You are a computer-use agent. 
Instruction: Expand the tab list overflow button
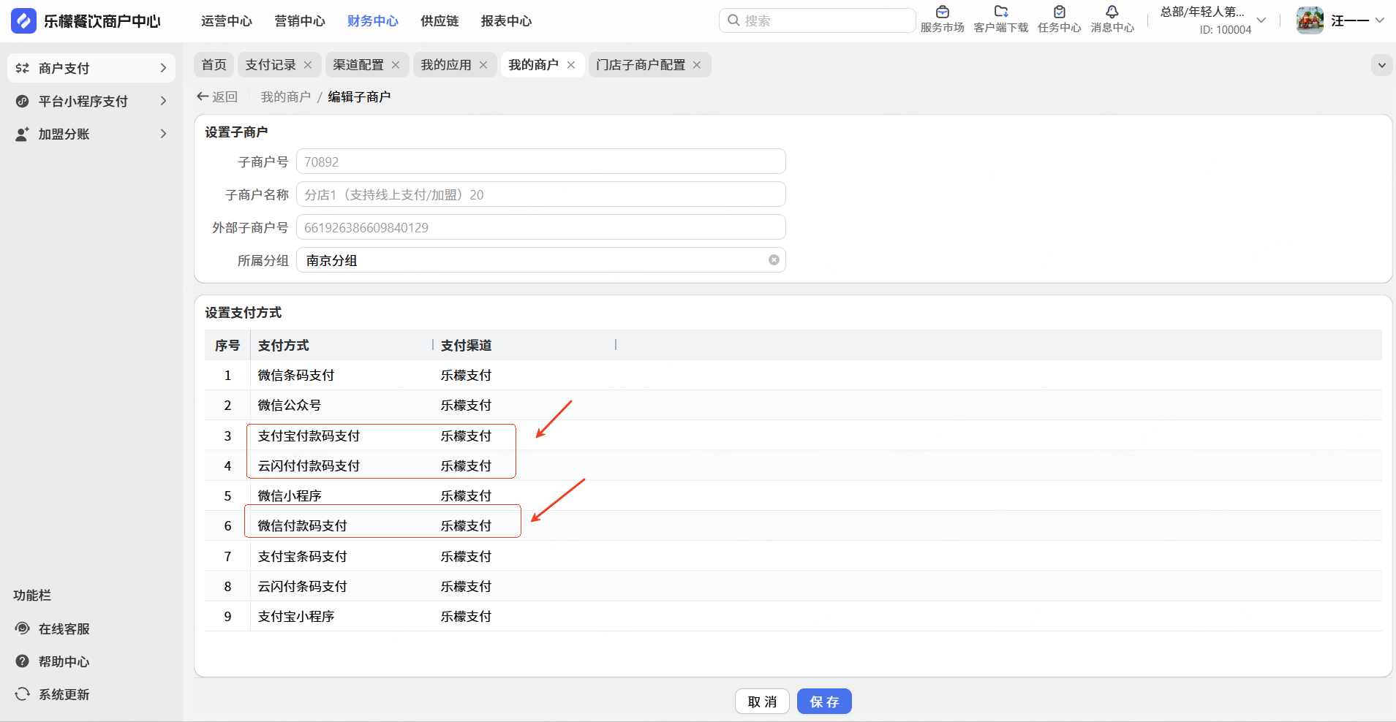click(x=1381, y=65)
